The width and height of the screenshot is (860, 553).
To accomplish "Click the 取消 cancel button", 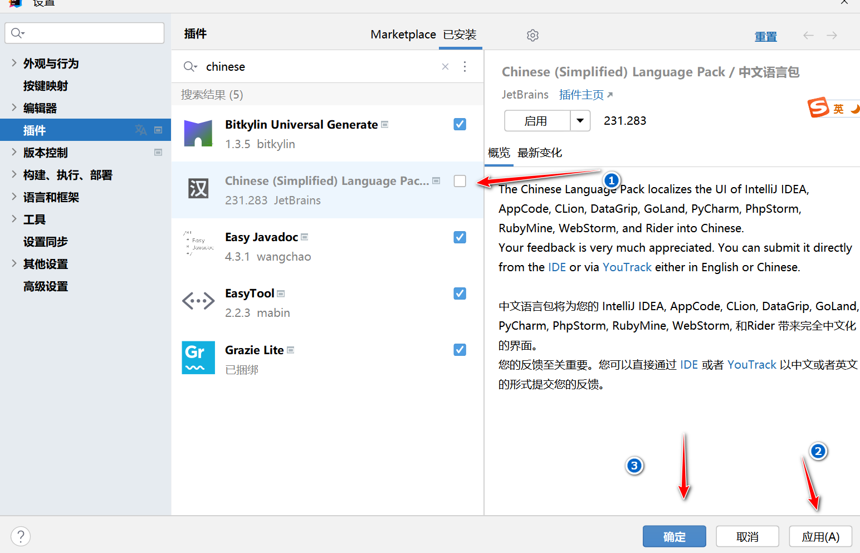I will click(747, 536).
